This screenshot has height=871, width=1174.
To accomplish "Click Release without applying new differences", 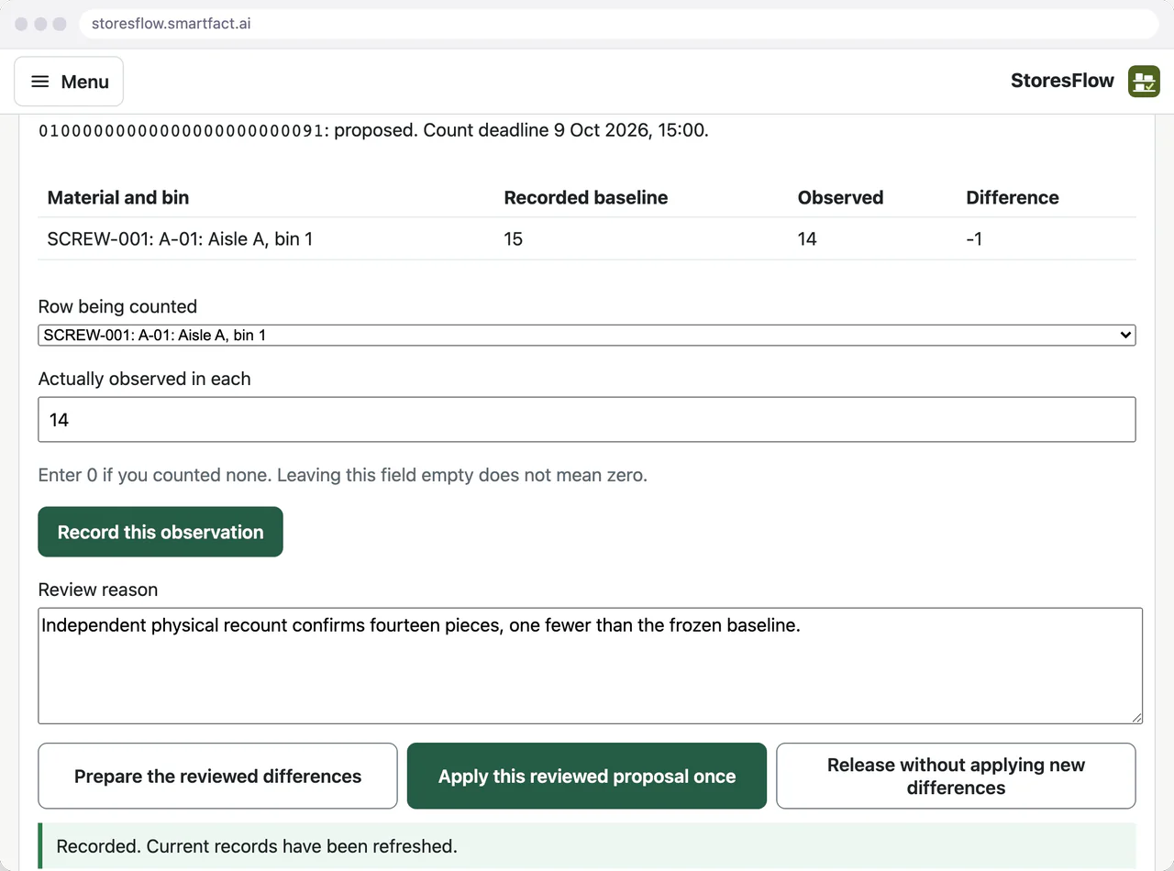I will [x=956, y=776].
